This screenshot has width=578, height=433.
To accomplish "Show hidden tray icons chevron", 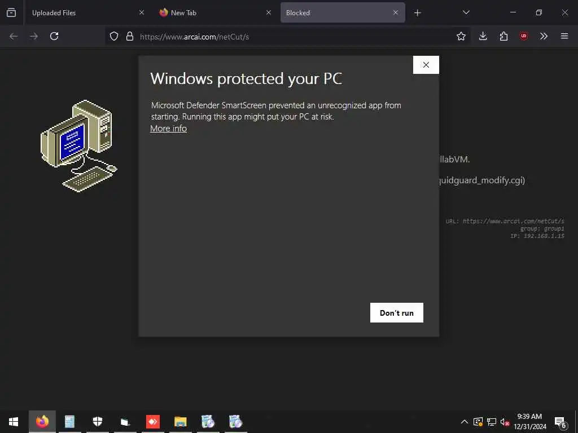I will tap(465, 422).
